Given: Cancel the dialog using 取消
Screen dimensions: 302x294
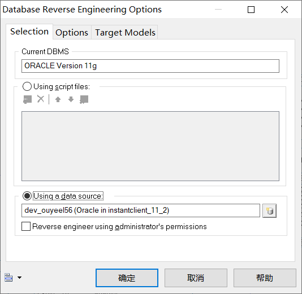Looking at the screenshot, I should coord(196,278).
